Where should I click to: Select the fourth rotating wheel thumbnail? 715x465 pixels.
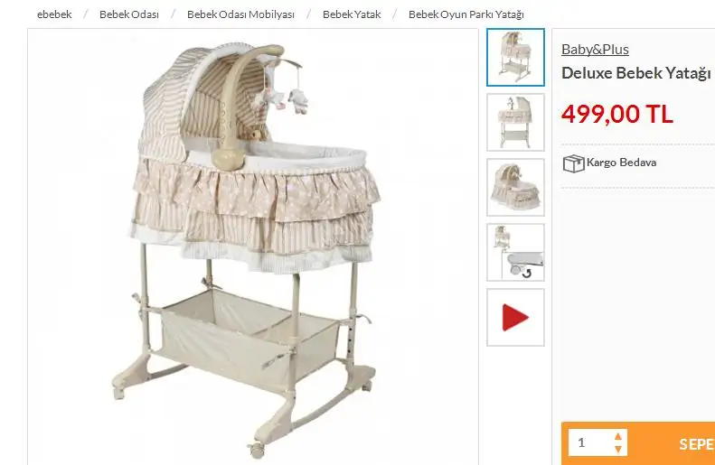515,252
